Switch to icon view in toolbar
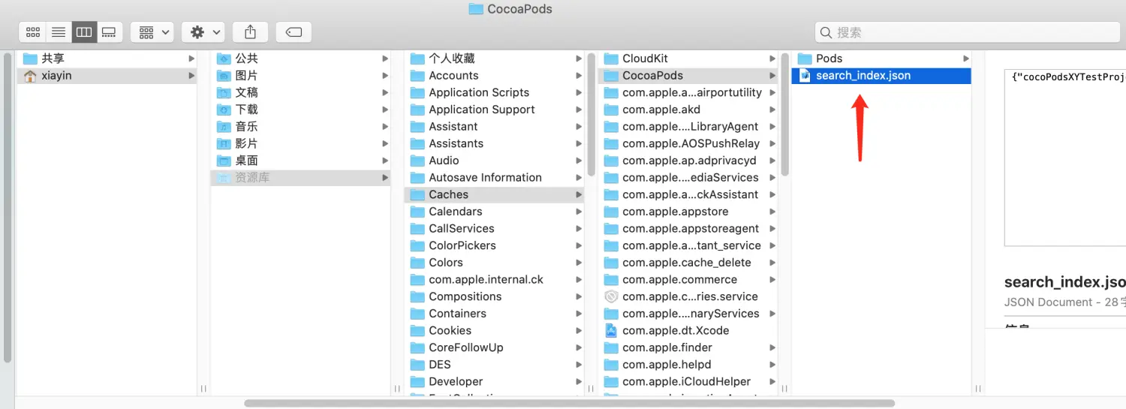Screen dimensions: 1126x409 [33, 32]
